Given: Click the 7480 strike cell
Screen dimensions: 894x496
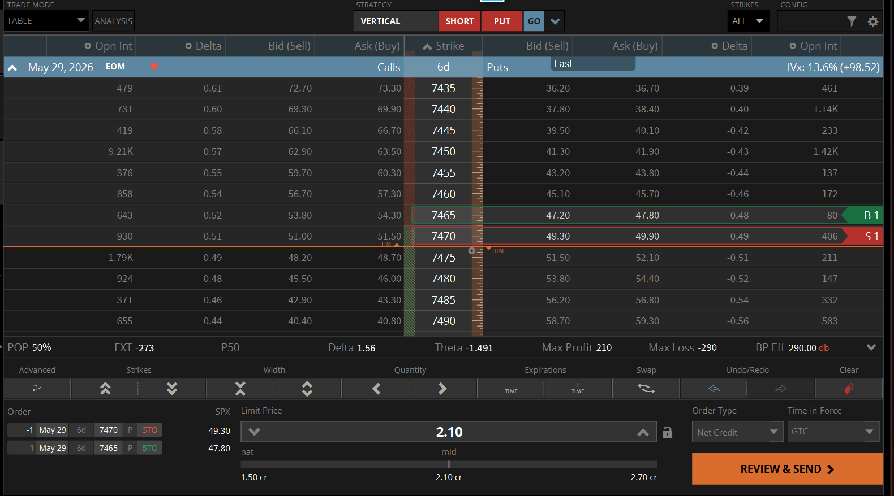Looking at the screenshot, I should point(443,279).
